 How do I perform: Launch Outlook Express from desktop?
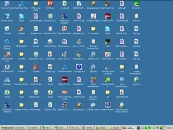pos(93,105)
